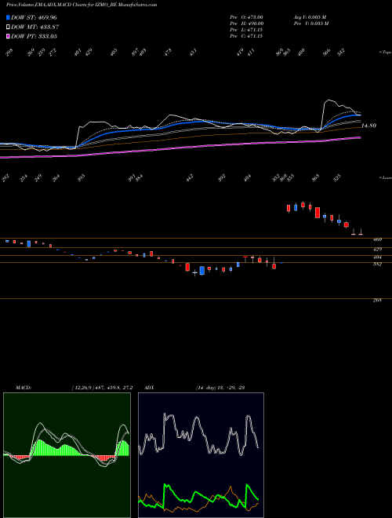Click the 382 price level label
Screen dimensions: 392x518
coord(377,264)
